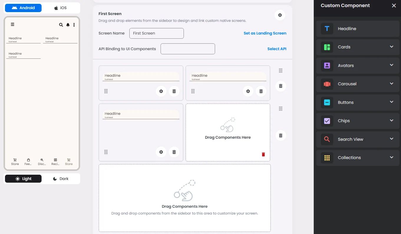Expand the Carousel component group
The height and width of the screenshot is (234, 401).
pos(358,84)
